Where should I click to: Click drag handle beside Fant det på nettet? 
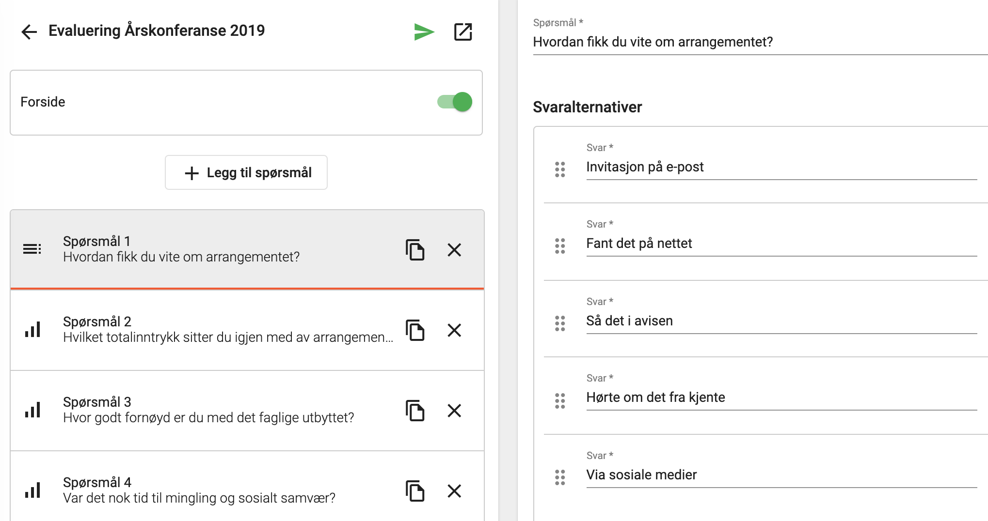pyautogui.click(x=560, y=246)
